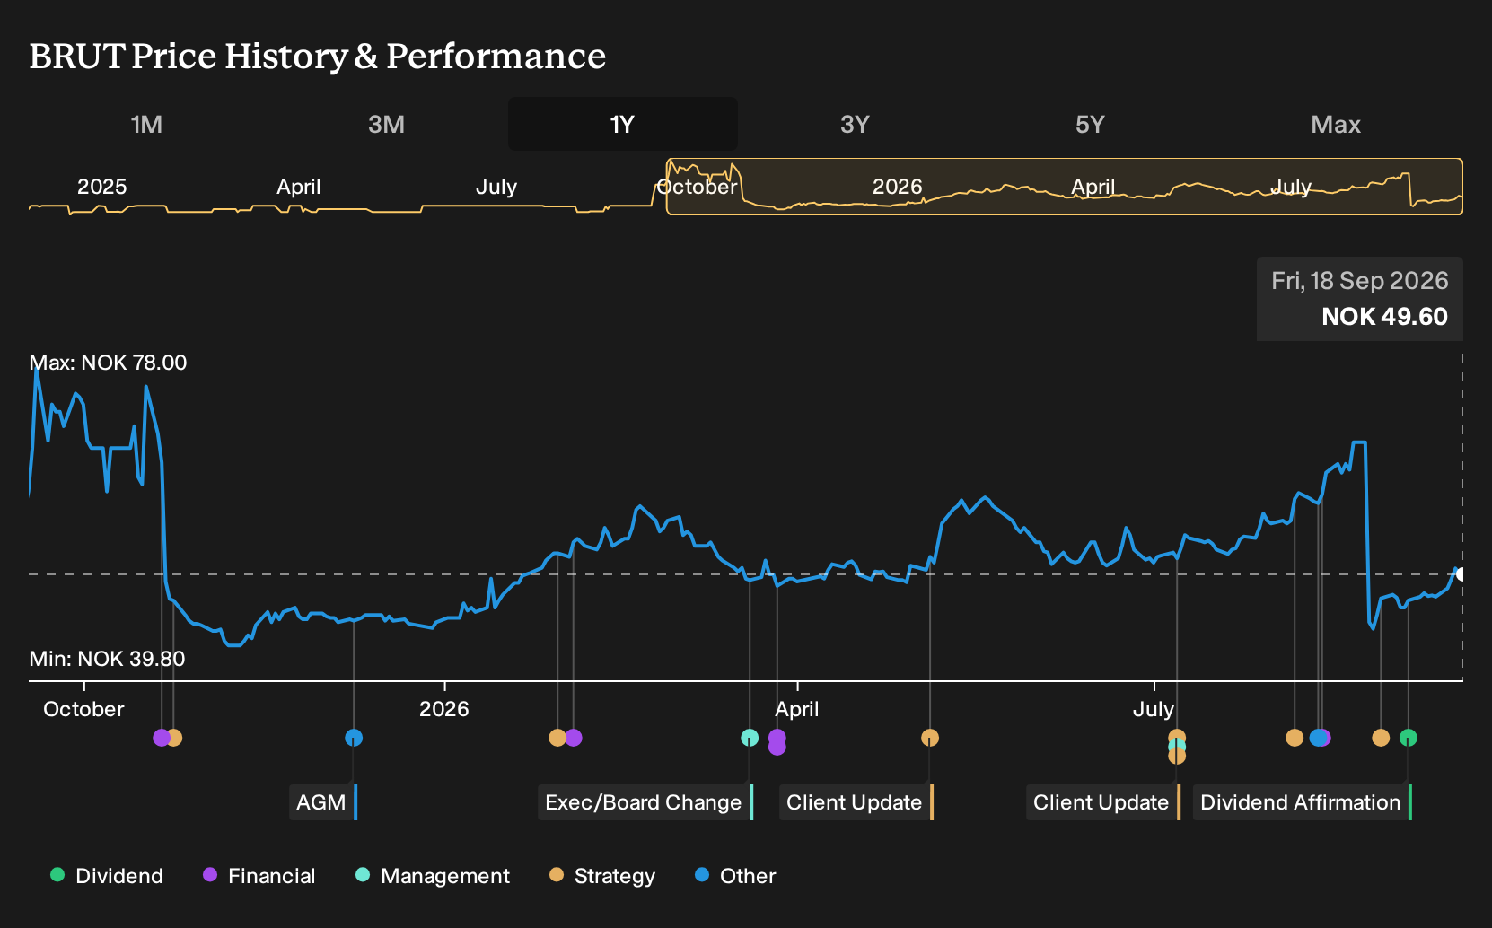Screen dimensions: 1492x928
Task: Open the AGM event label
Action: [x=323, y=802]
